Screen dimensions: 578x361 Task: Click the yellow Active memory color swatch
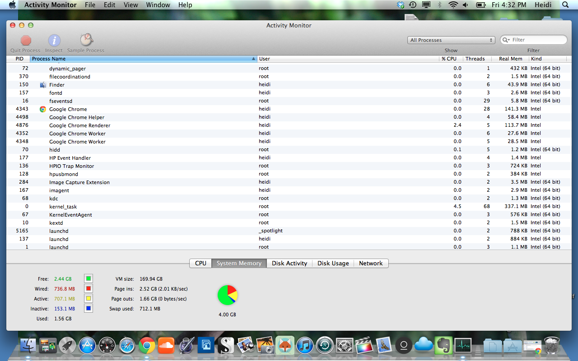click(89, 299)
